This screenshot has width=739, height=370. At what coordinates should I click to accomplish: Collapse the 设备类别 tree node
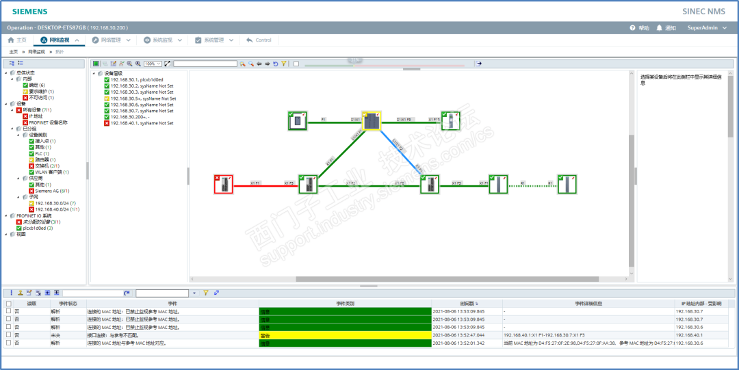(18, 135)
